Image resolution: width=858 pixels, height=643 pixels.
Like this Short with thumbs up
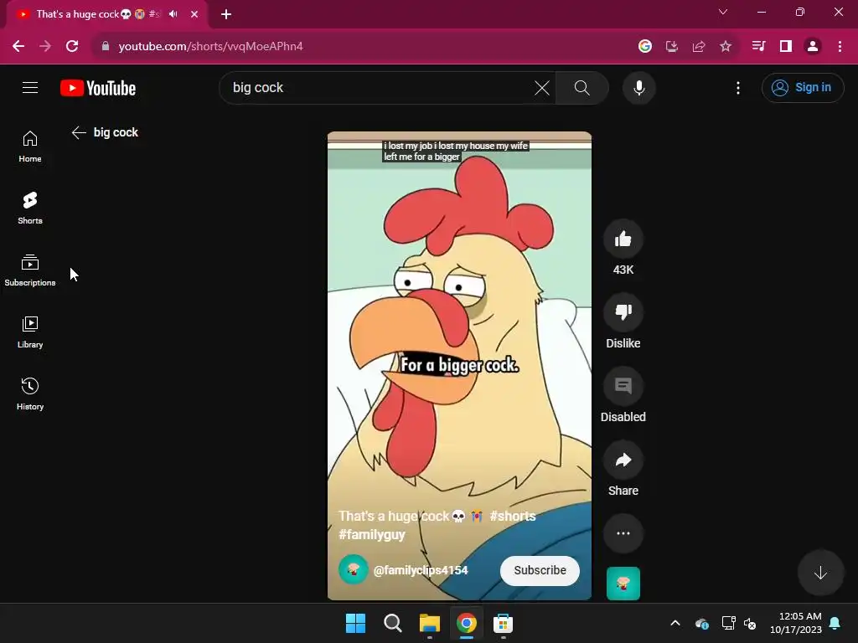click(x=623, y=239)
